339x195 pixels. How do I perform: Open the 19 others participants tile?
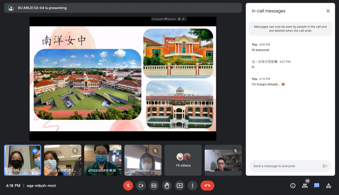coord(183,160)
